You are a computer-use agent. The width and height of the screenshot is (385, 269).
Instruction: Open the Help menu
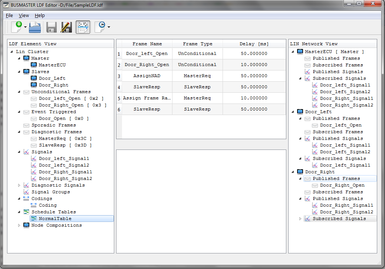[40, 16]
